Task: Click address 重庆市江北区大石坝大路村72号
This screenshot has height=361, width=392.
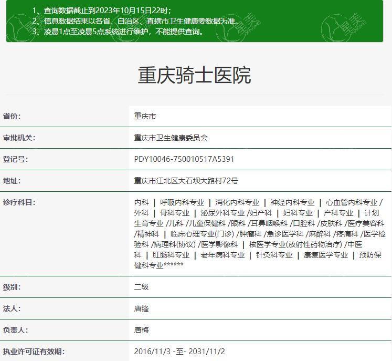Action: (186, 181)
